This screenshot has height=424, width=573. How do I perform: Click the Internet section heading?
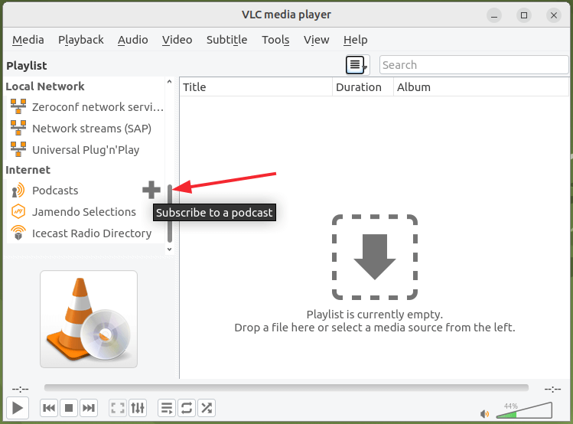tap(28, 170)
